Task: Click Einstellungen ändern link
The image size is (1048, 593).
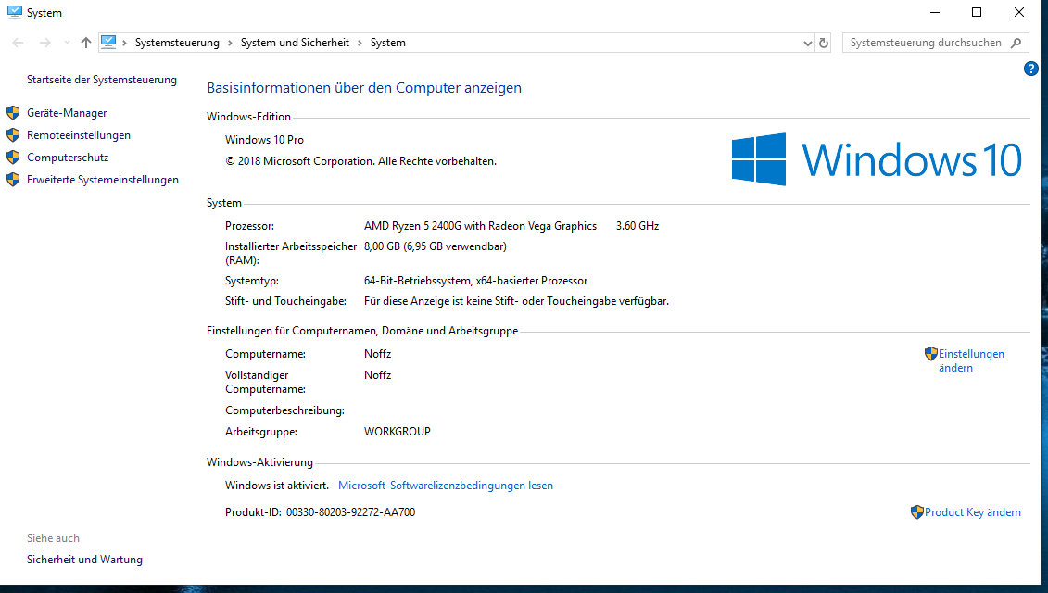Action: (971, 360)
